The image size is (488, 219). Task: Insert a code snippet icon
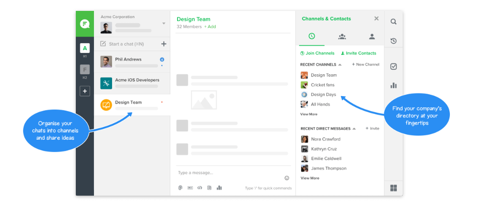(200, 188)
